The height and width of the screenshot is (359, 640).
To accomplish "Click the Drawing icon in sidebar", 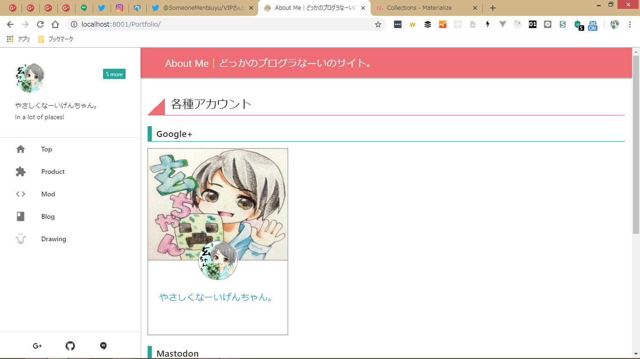I will point(21,239).
